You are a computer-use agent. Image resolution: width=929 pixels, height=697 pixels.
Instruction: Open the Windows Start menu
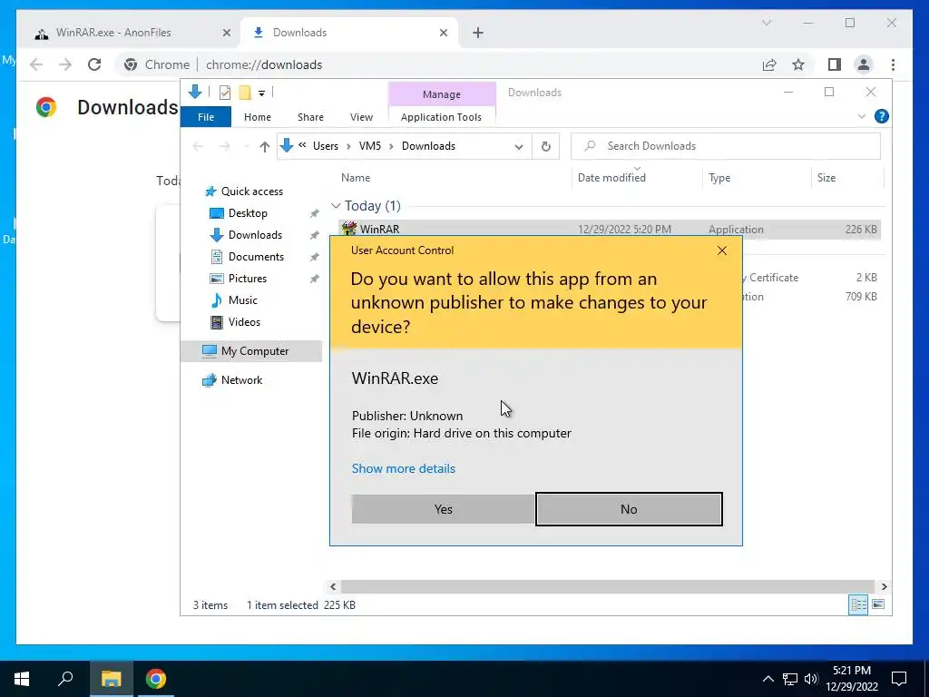tap(22, 679)
